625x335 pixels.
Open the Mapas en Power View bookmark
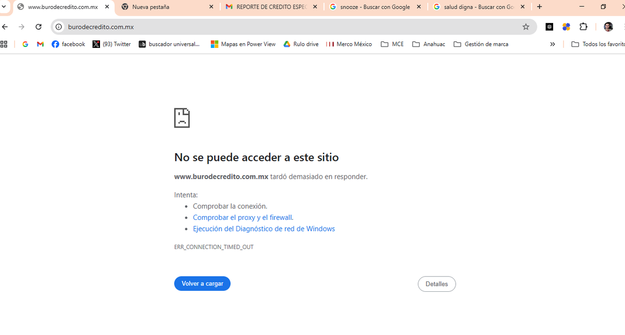(x=243, y=44)
